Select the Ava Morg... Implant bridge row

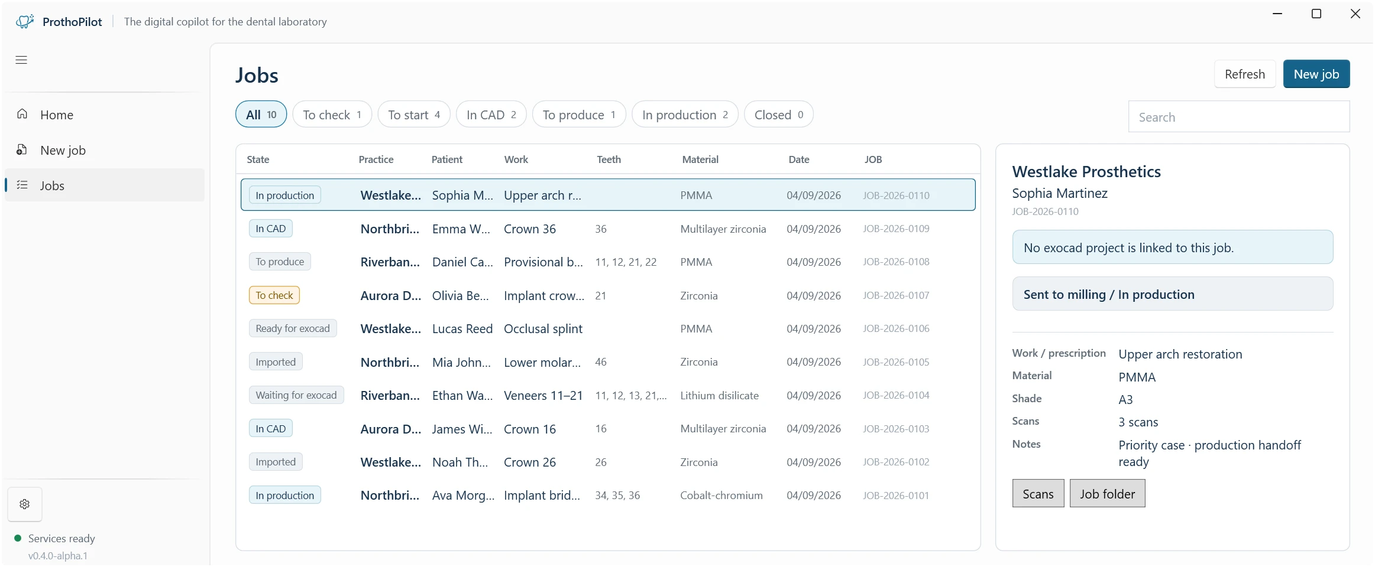[608, 496]
